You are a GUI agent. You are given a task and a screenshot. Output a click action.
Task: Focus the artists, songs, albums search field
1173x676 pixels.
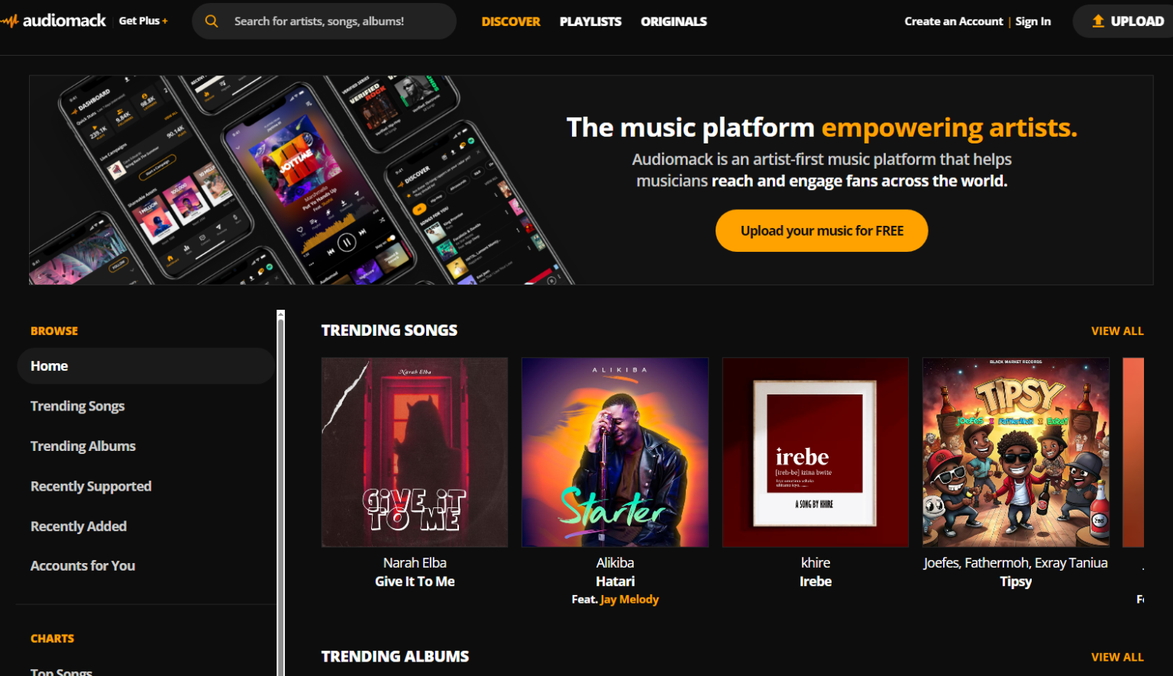tap(324, 21)
